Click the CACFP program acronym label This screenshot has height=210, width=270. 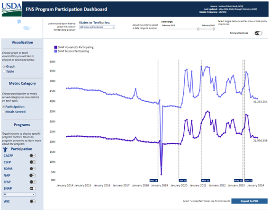point(8,156)
